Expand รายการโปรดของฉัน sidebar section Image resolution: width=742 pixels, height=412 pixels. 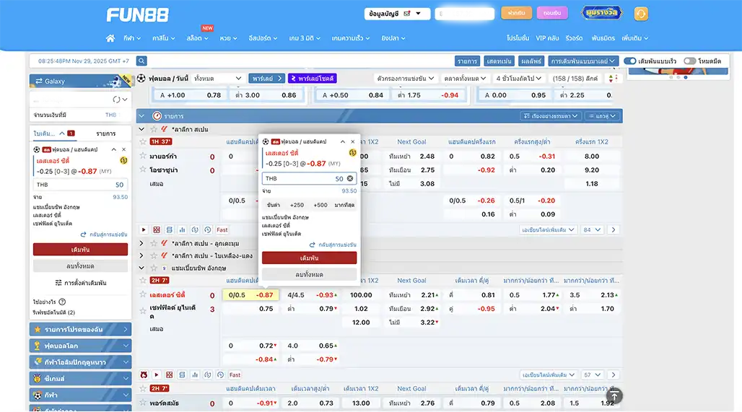80,329
